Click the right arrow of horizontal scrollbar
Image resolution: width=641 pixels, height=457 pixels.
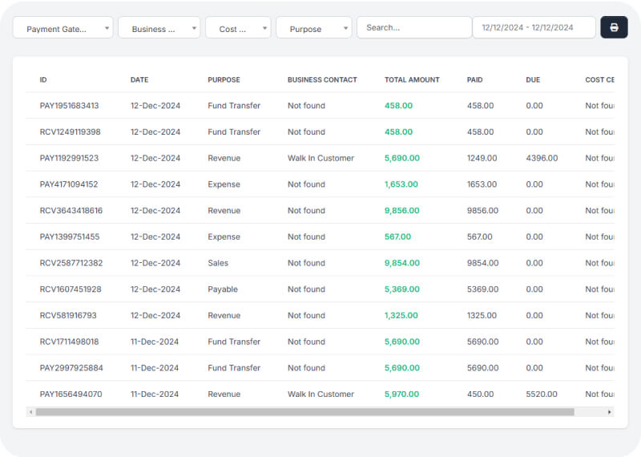point(610,412)
